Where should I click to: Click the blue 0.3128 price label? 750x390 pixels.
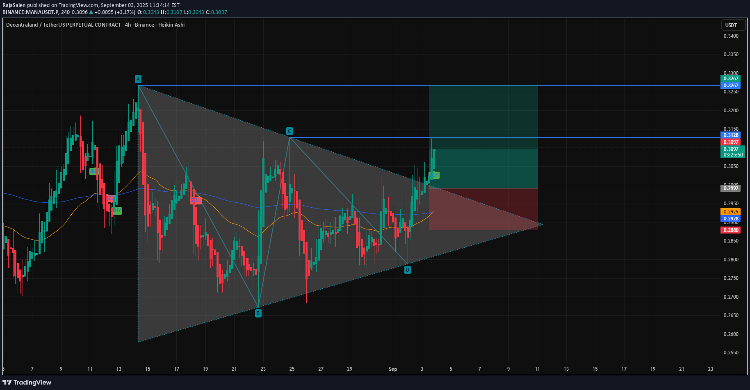(730, 135)
